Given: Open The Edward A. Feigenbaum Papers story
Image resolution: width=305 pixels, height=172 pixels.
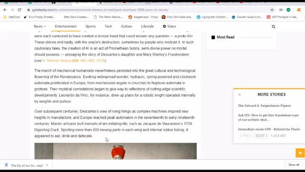Looking at the screenshot, I should pos(264,106).
